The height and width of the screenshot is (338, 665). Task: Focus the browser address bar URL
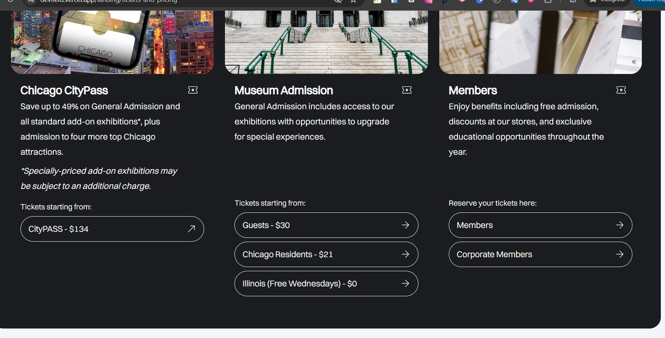click(152, 2)
